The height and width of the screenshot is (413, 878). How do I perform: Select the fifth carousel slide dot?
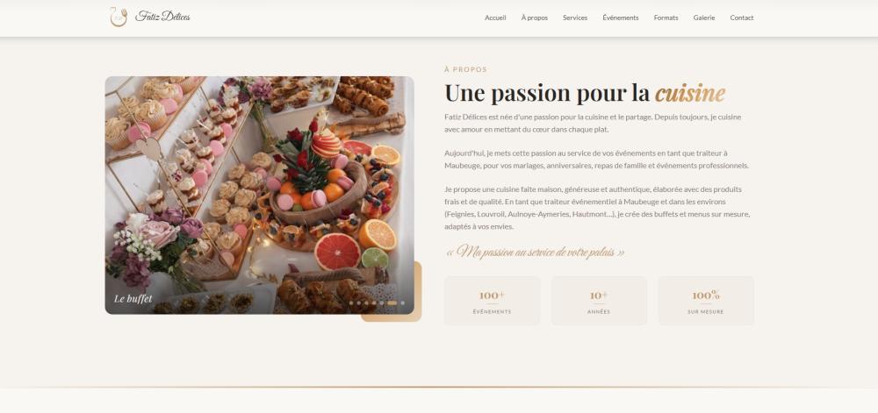tap(381, 303)
